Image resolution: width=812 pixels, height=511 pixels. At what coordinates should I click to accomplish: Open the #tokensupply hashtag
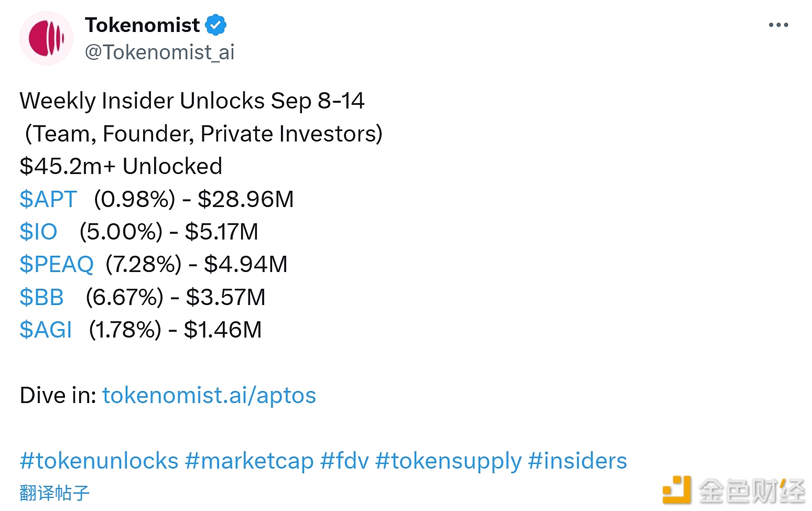coord(449,461)
